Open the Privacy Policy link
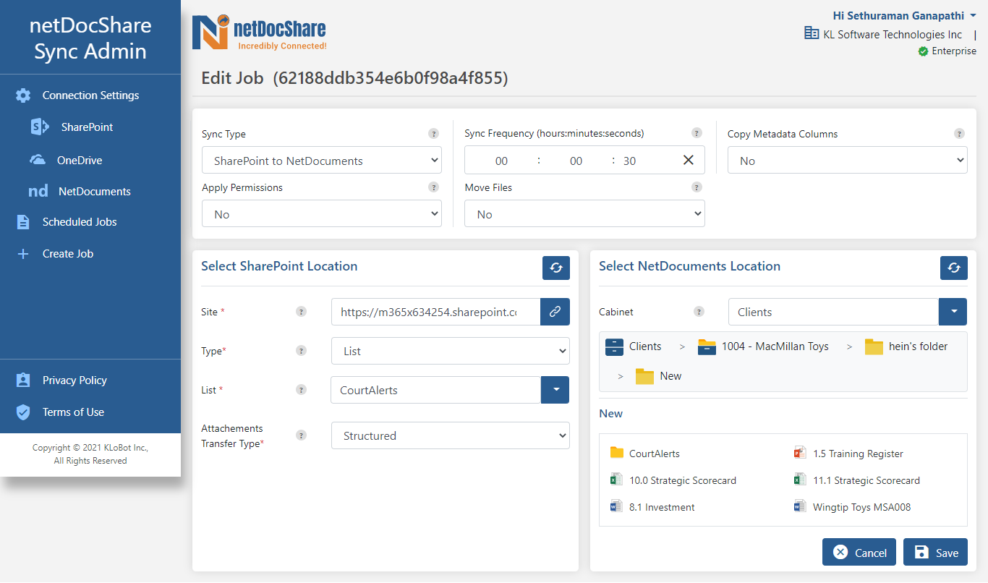 [74, 380]
